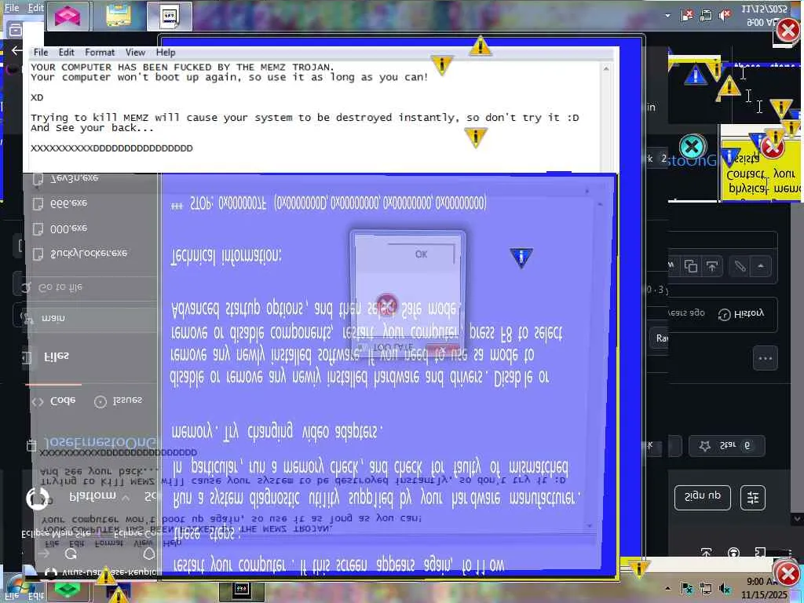
Task: Click the scrollbar chevron below settings icon
Action: point(798,519)
